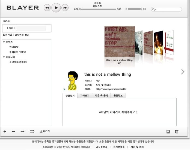This screenshot has width=190, height=150.
Task: Click the loud speaker icon by the volume slider
Action: click(x=144, y=9)
